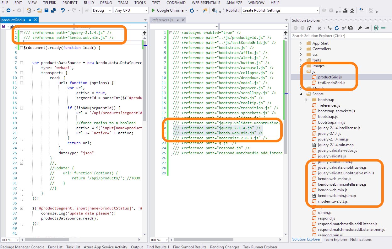Expand the bootstrap subfolder
The image size is (392, 249).
(x=307, y=100)
